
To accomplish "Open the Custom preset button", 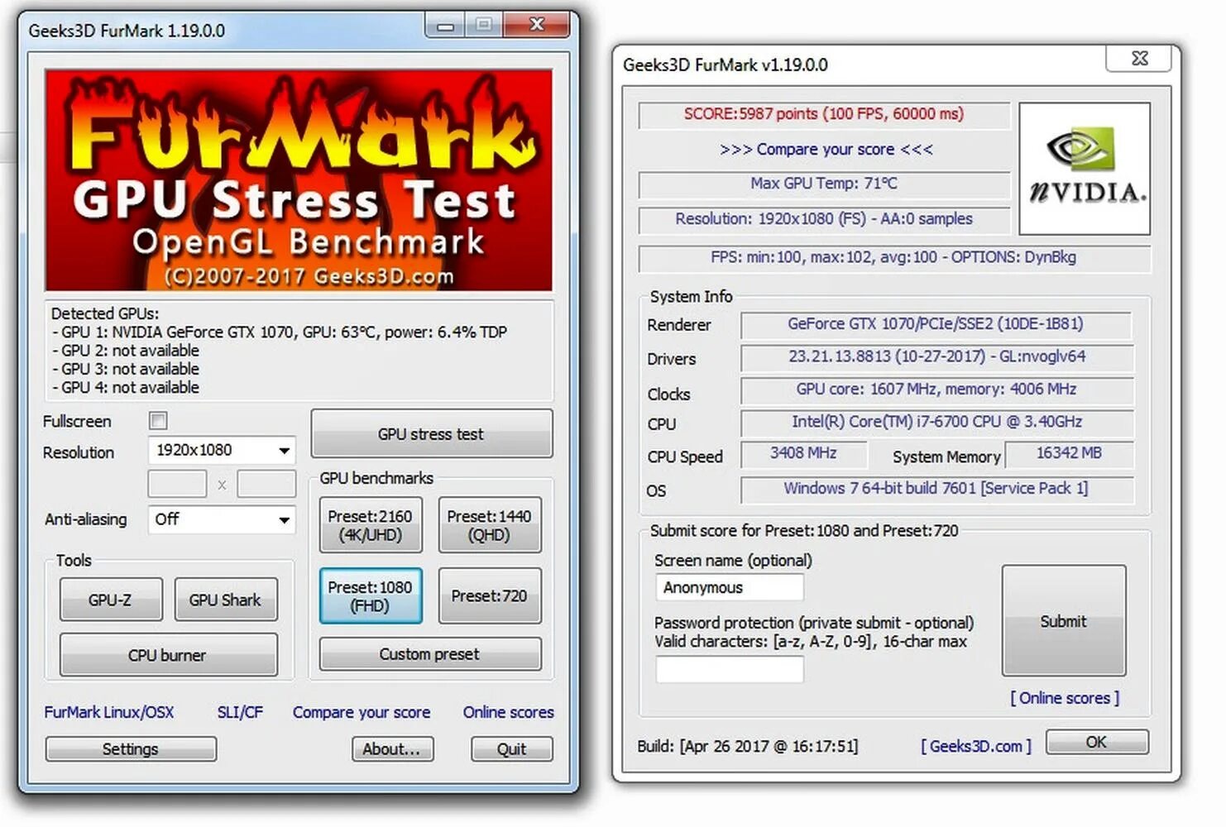I will pyautogui.click(x=430, y=654).
